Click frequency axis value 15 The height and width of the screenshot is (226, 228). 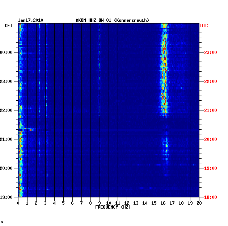coord(154,203)
